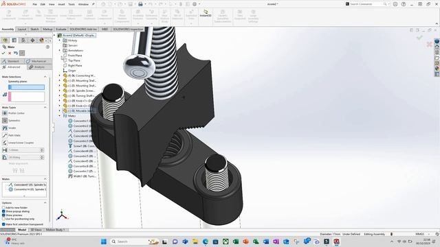Expand the History tree node
The width and height of the screenshot is (440, 247).
(x=60, y=40)
